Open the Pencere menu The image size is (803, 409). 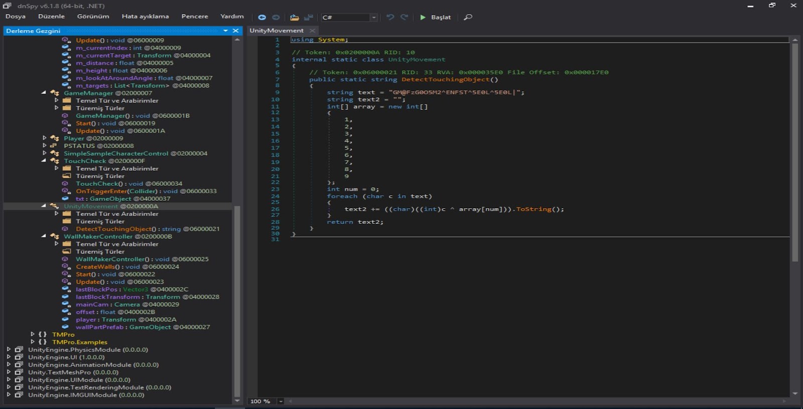pyautogui.click(x=195, y=17)
